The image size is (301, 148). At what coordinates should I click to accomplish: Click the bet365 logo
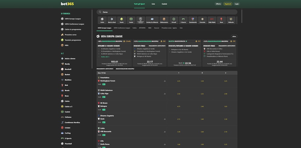click(67, 4)
